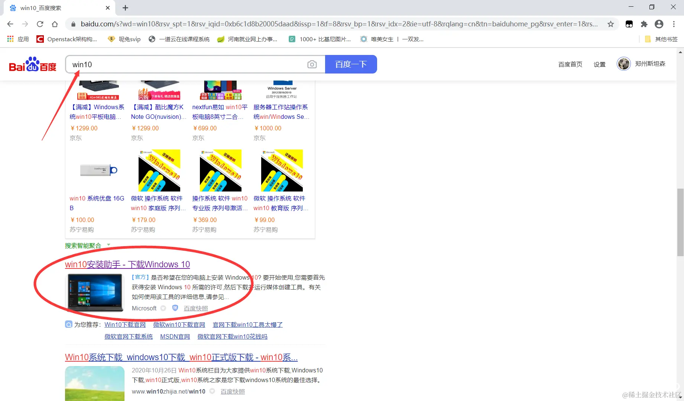Click the 郑州斯坦森 account avatar on Baidu
The image size is (684, 401).
click(x=623, y=63)
